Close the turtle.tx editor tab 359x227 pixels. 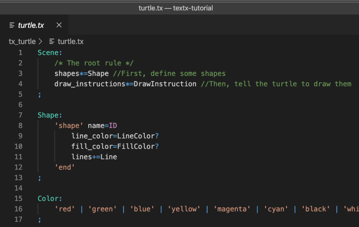tap(59, 25)
